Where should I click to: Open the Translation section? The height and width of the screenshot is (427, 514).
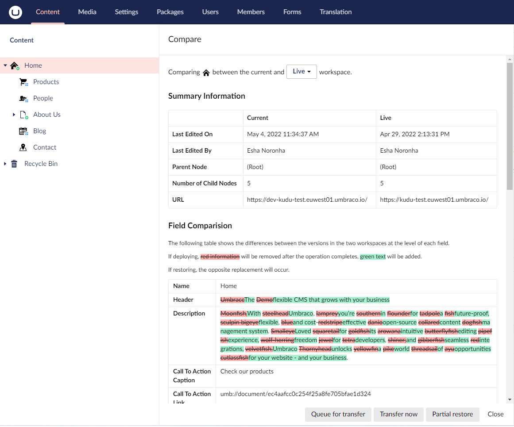336,12
